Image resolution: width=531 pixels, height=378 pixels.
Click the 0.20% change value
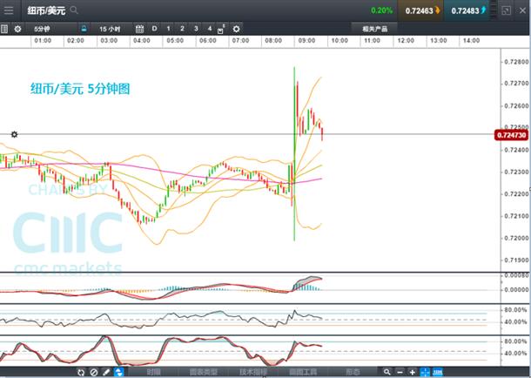pos(381,10)
